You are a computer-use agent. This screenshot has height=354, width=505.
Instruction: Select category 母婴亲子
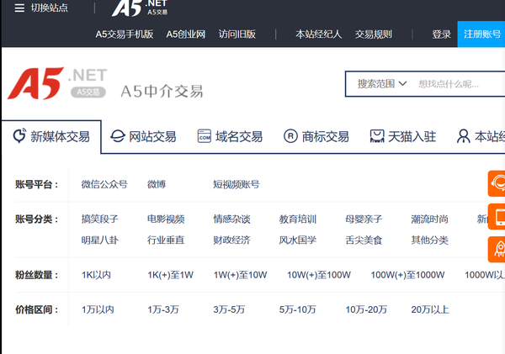pyautogui.click(x=364, y=219)
